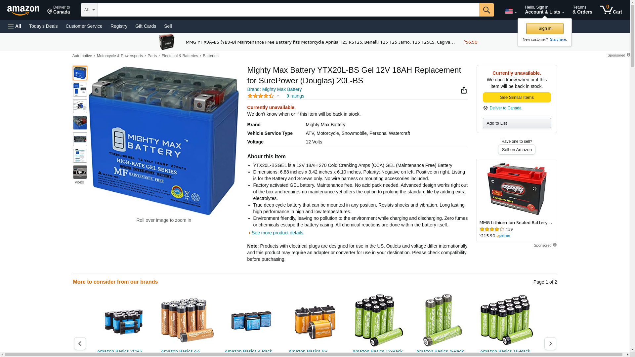Click See Similar Items button
The height and width of the screenshot is (357, 635).
click(x=517, y=97)
